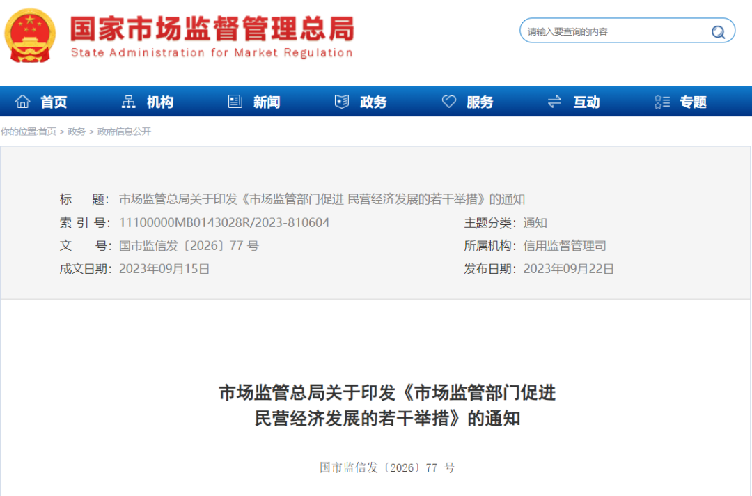Click the 服务 services heart icon

click(x=448, y=101)
